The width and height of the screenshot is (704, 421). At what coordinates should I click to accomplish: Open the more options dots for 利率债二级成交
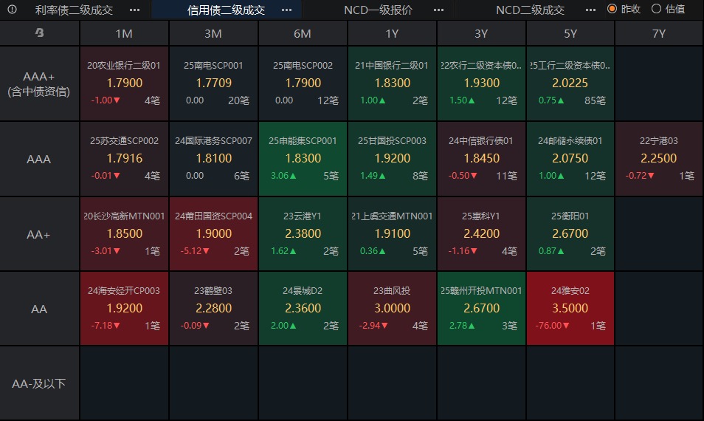pyautogui.click(x=134, y=10)
